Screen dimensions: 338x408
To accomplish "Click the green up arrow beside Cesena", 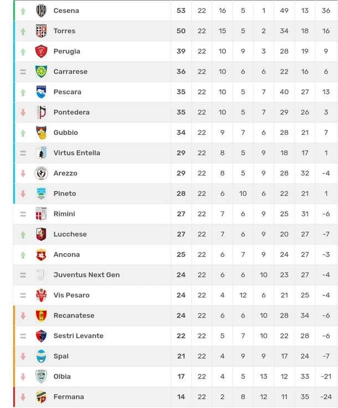I will [23, 11].
